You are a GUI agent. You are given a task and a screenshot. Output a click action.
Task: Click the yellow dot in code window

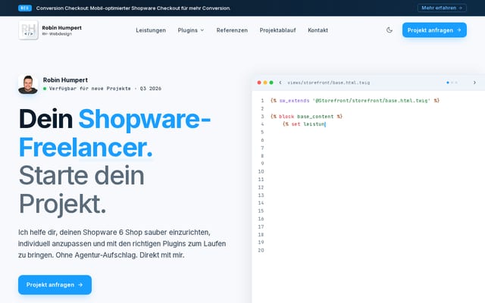[x=265, y=83]
